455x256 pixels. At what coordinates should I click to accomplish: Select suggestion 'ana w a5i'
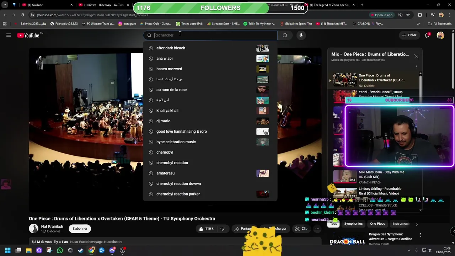tap(210, 58)
